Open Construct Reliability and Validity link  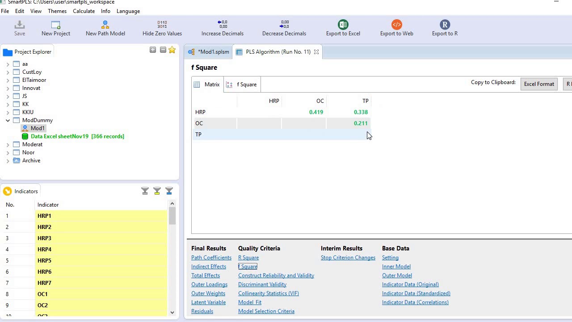276,275
